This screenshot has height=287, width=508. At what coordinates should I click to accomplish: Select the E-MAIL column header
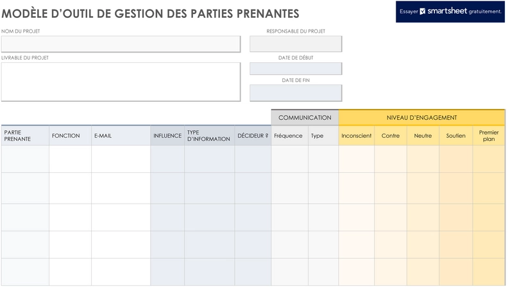(x=121, y=136)
